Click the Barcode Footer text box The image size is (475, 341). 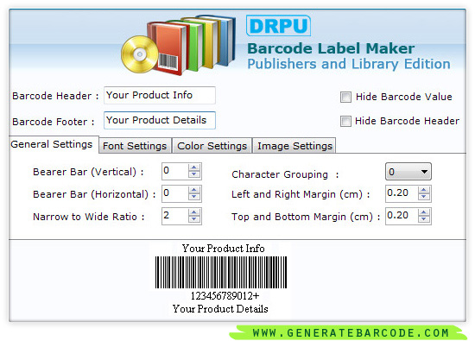click(160, 120)
